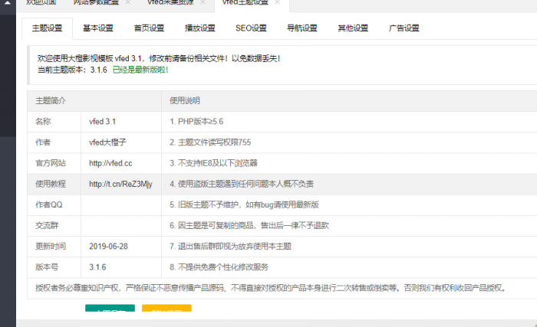The width and height of the screenshot is (537, 327).
Task: Close the vfed主题设置 tab
Action: click(276, 3)
